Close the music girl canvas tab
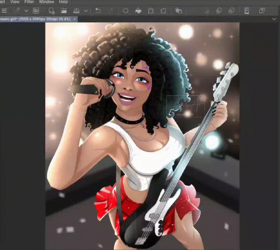The width and height of the screenshot is (280, 250). [74, 19]
